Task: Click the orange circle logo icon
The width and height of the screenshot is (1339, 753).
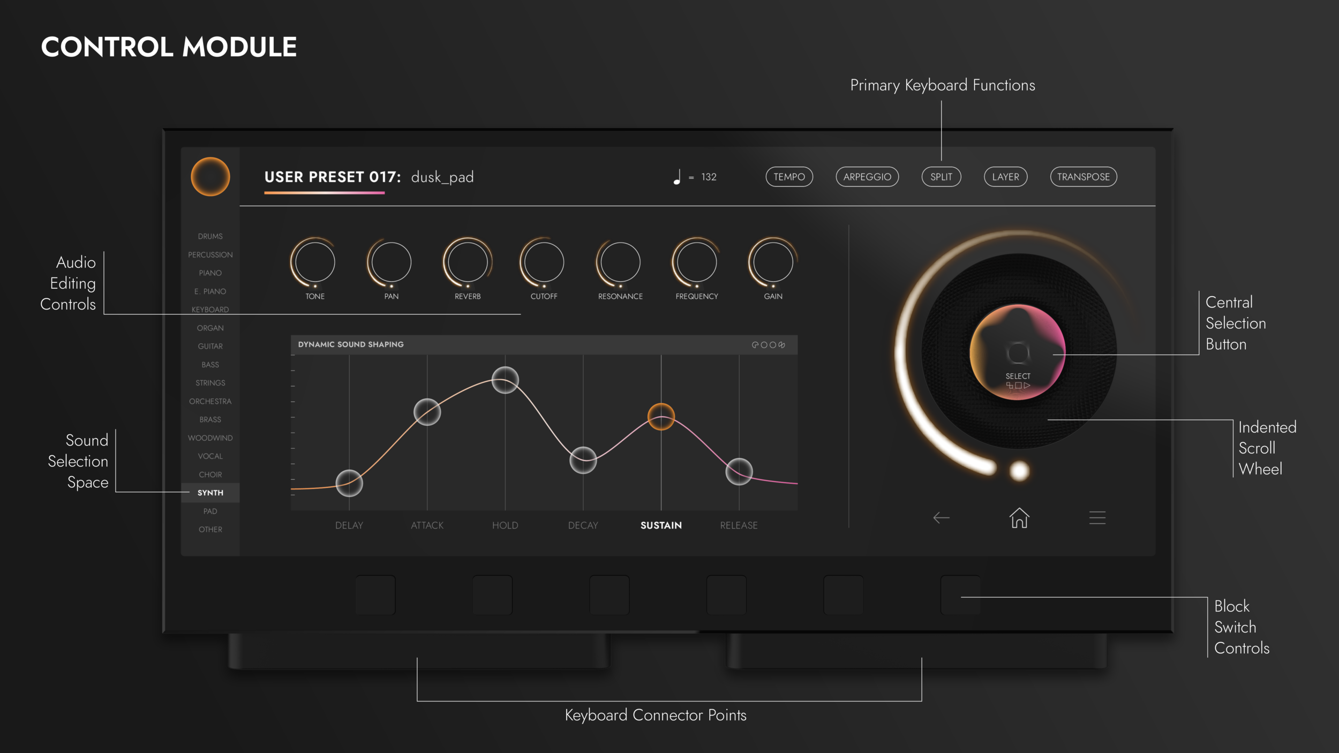Action: click(210, 177)
